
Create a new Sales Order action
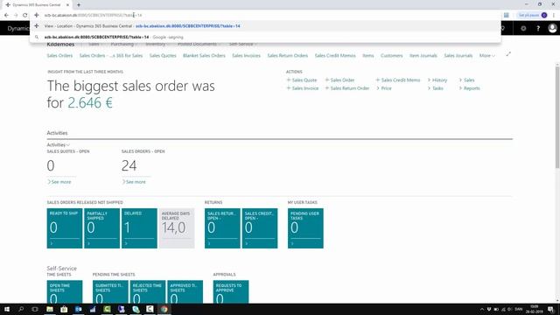coord(339,80)
